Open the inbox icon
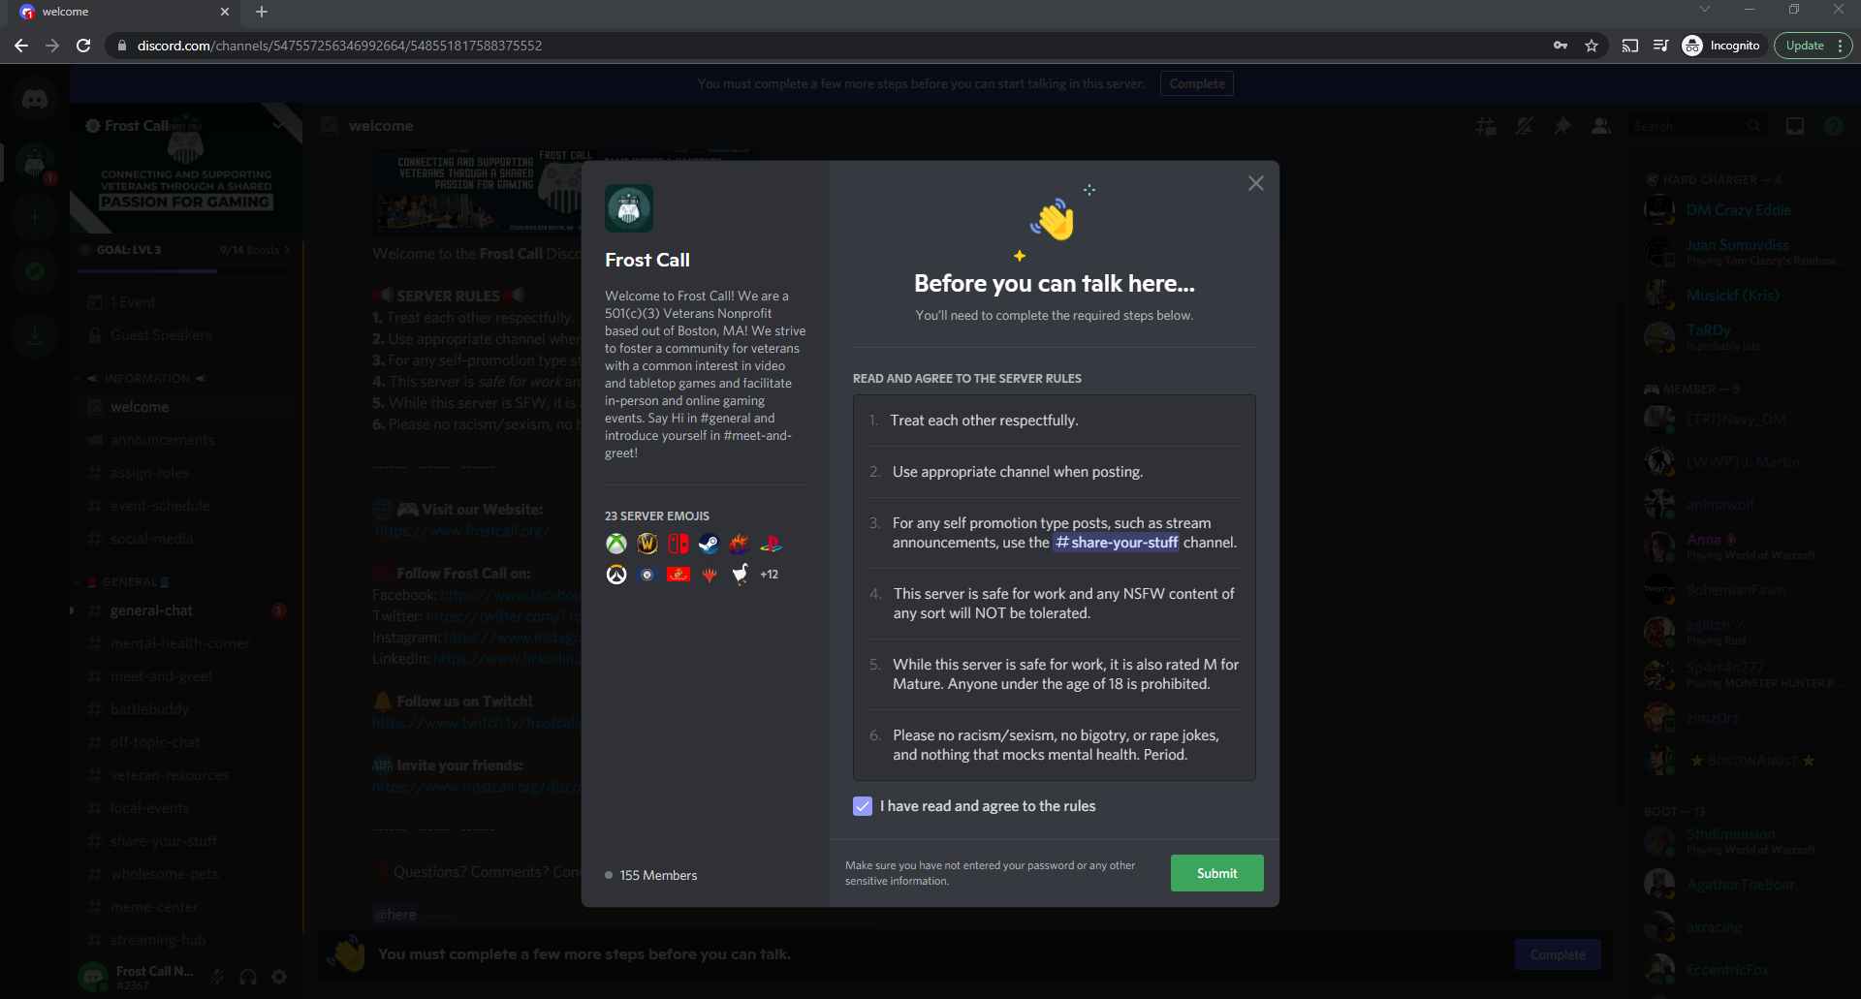The image size is (1861, 999). click(1795, 126)
